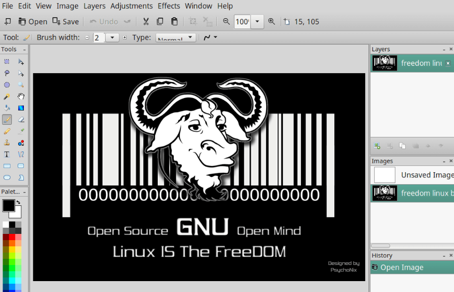This screenshot has height=292, width=454.
Task: Open the Window menu
Action: (198, 6)
